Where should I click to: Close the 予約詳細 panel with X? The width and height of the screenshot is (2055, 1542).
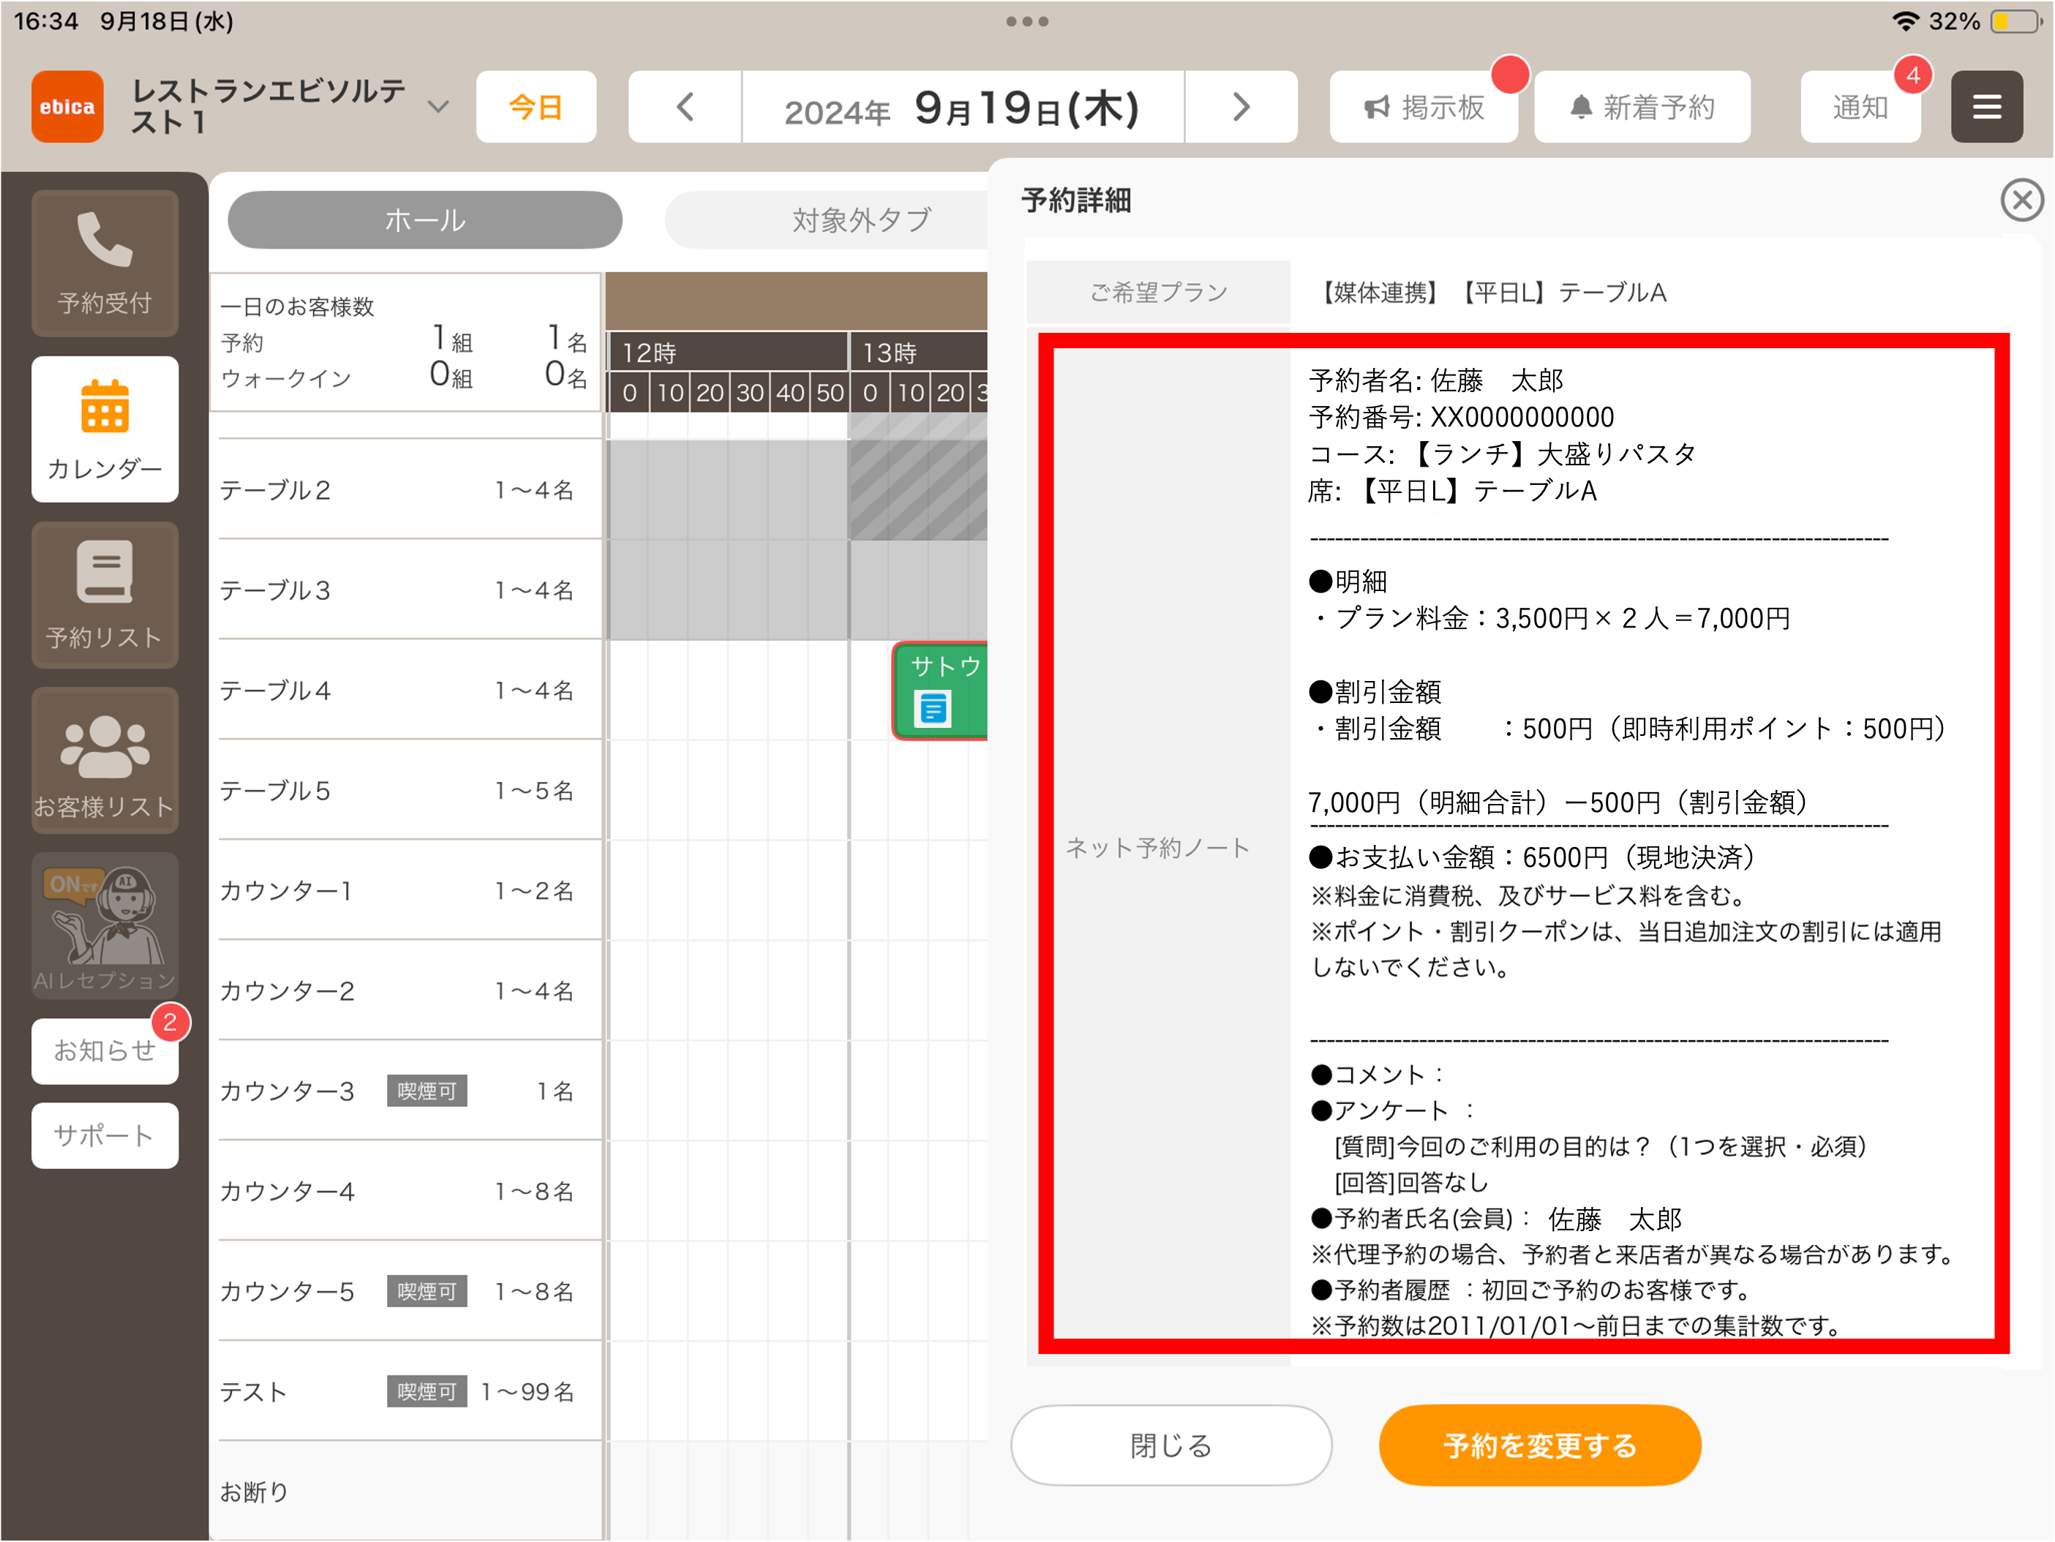(x=2021, y=200)
